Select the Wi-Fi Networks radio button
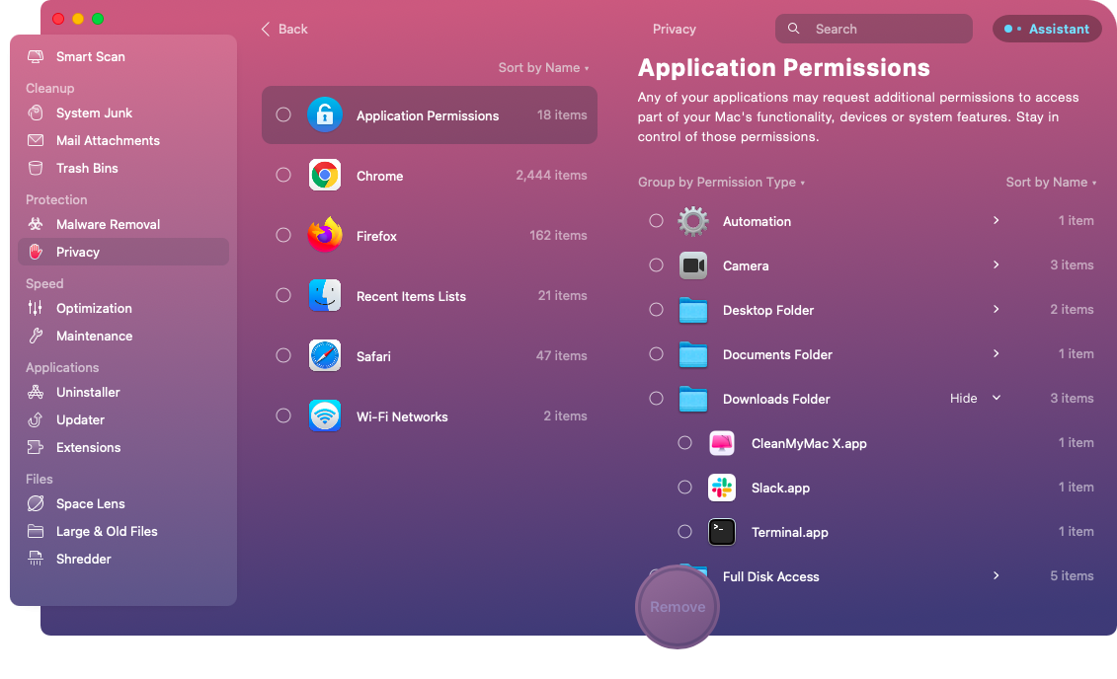Screen dimensions: 1117x679 [x=283, y=415]
